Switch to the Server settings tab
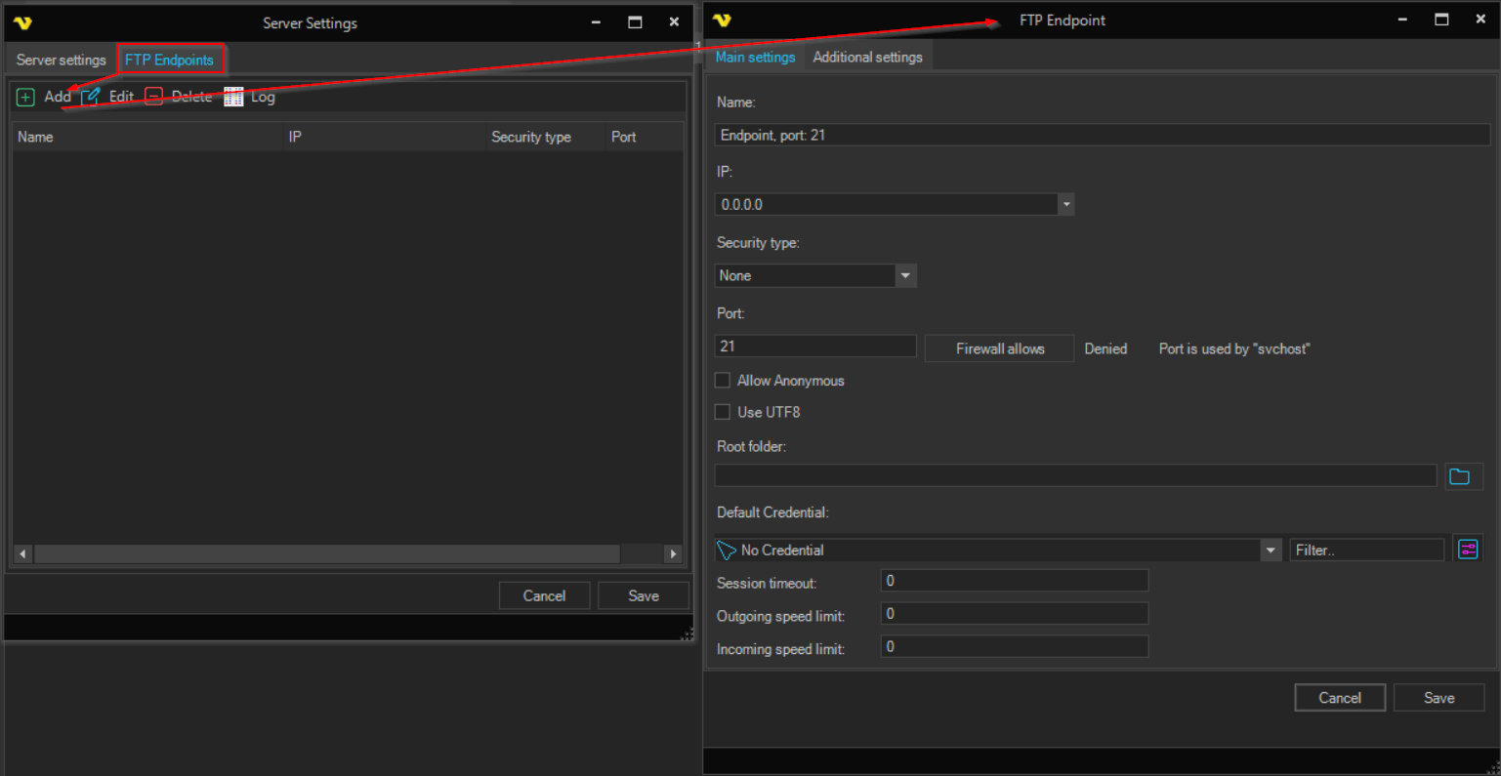The image size is (1501, 776). coord(61,60)
